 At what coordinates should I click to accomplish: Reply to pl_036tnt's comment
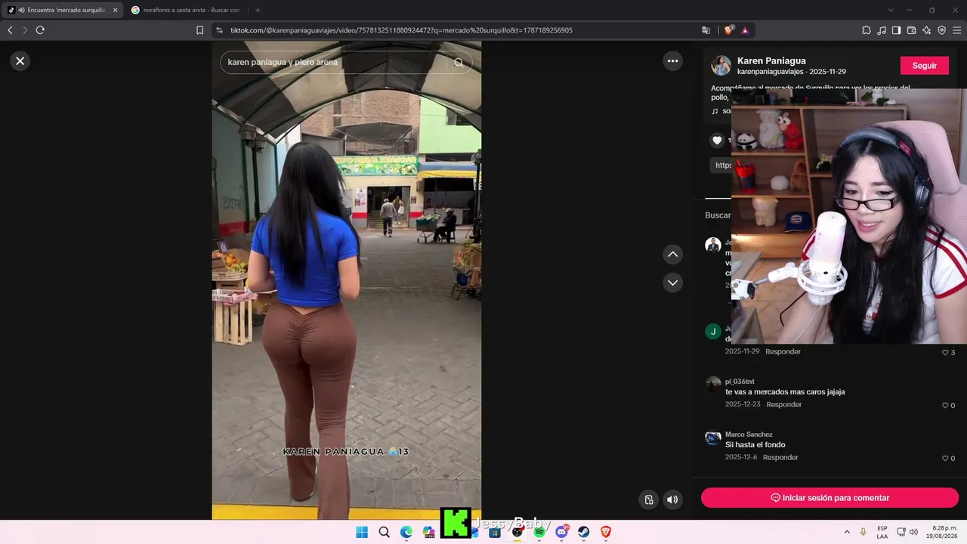click(783, 405)
